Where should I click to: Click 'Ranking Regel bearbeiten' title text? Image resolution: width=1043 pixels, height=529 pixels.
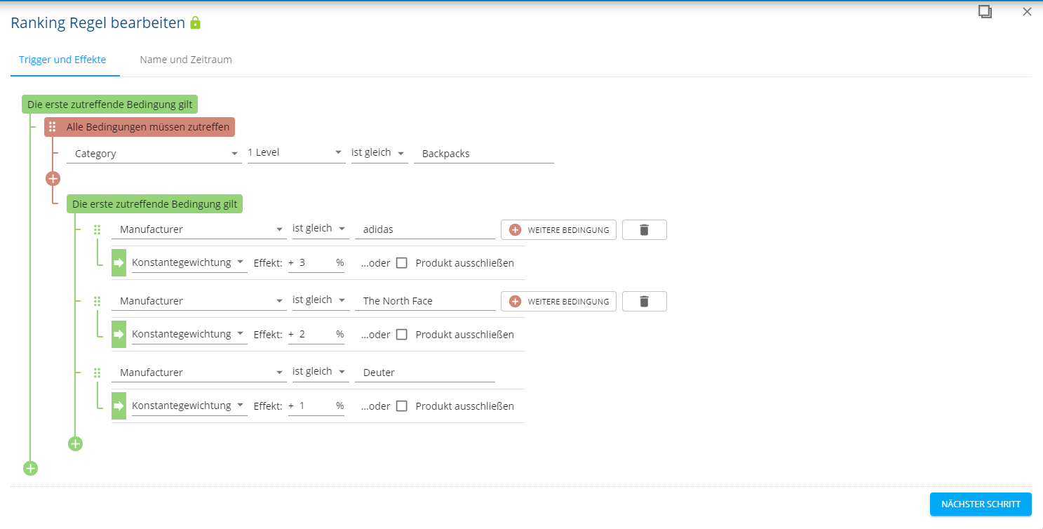tap(97, 23)
